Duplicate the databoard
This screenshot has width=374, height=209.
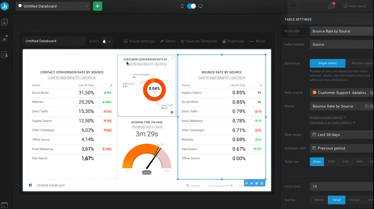[x=233, y=41]
